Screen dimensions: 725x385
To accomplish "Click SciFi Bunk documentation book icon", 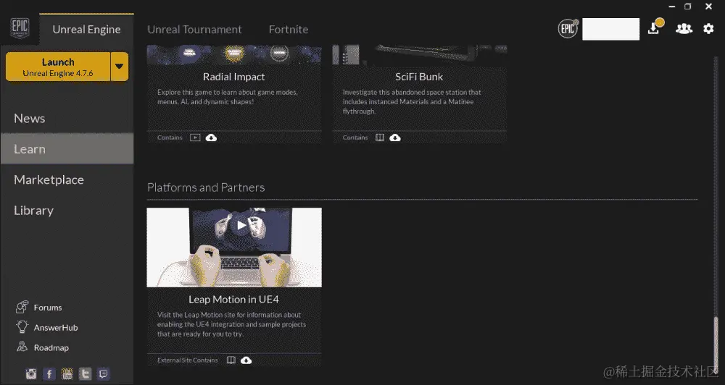I will point(380,137).
